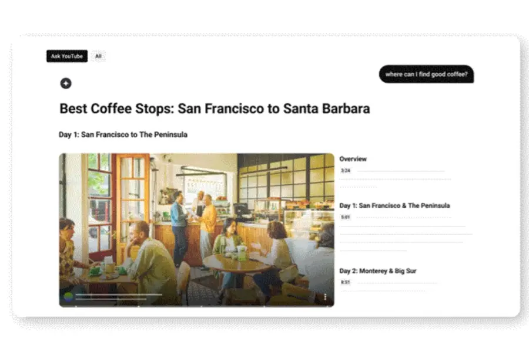
Task: Jump to the 8:51 timestamp chip
Action: click(346, 282)
